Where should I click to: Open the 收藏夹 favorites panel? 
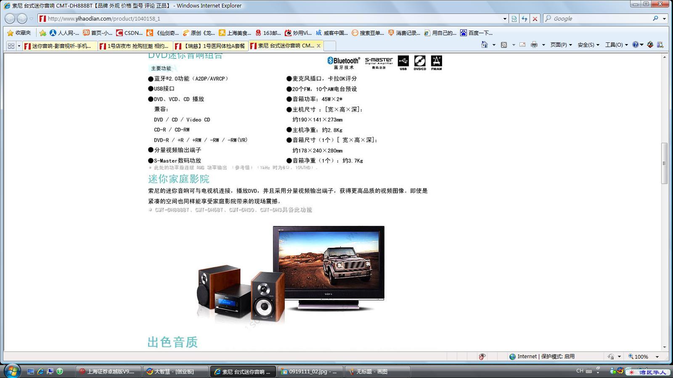(19, 33)
